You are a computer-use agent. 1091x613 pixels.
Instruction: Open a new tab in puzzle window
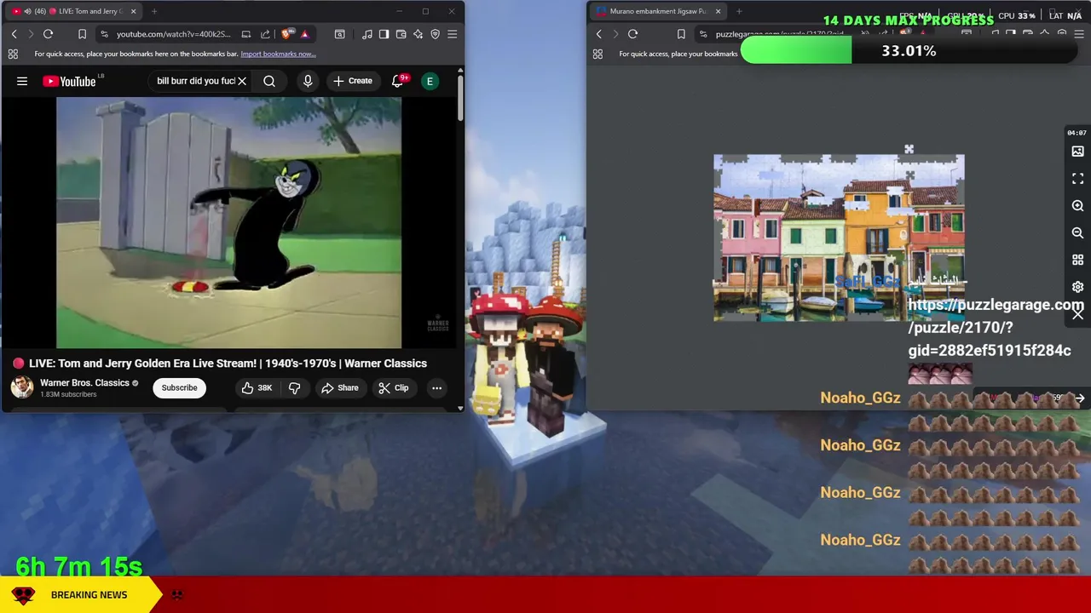[x=739, y=11]
